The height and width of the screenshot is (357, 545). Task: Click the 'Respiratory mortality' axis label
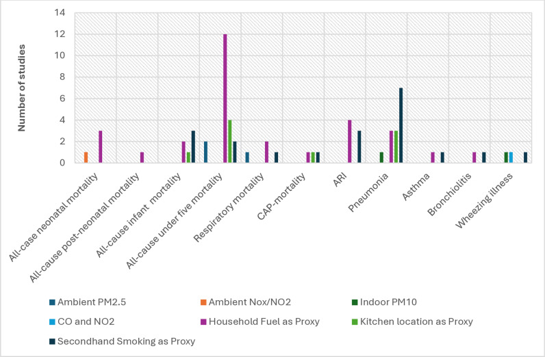(x=229, y=208)
